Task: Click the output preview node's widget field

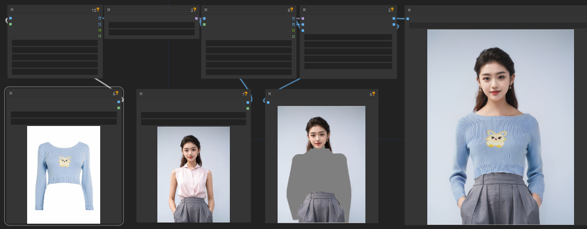Action: pos(498,25)
